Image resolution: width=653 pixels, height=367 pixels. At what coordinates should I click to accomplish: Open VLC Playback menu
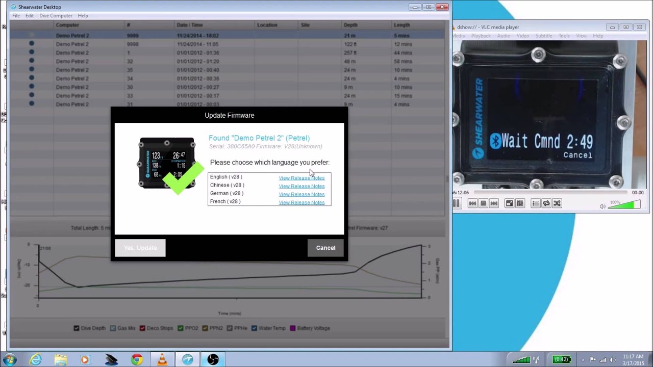pyautogui.click(x=481, y=36)
